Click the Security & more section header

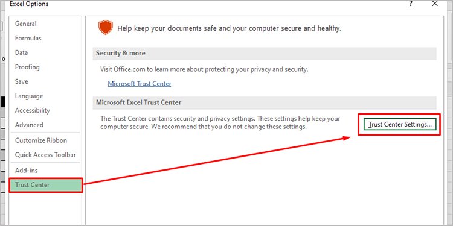coord(265,53)
